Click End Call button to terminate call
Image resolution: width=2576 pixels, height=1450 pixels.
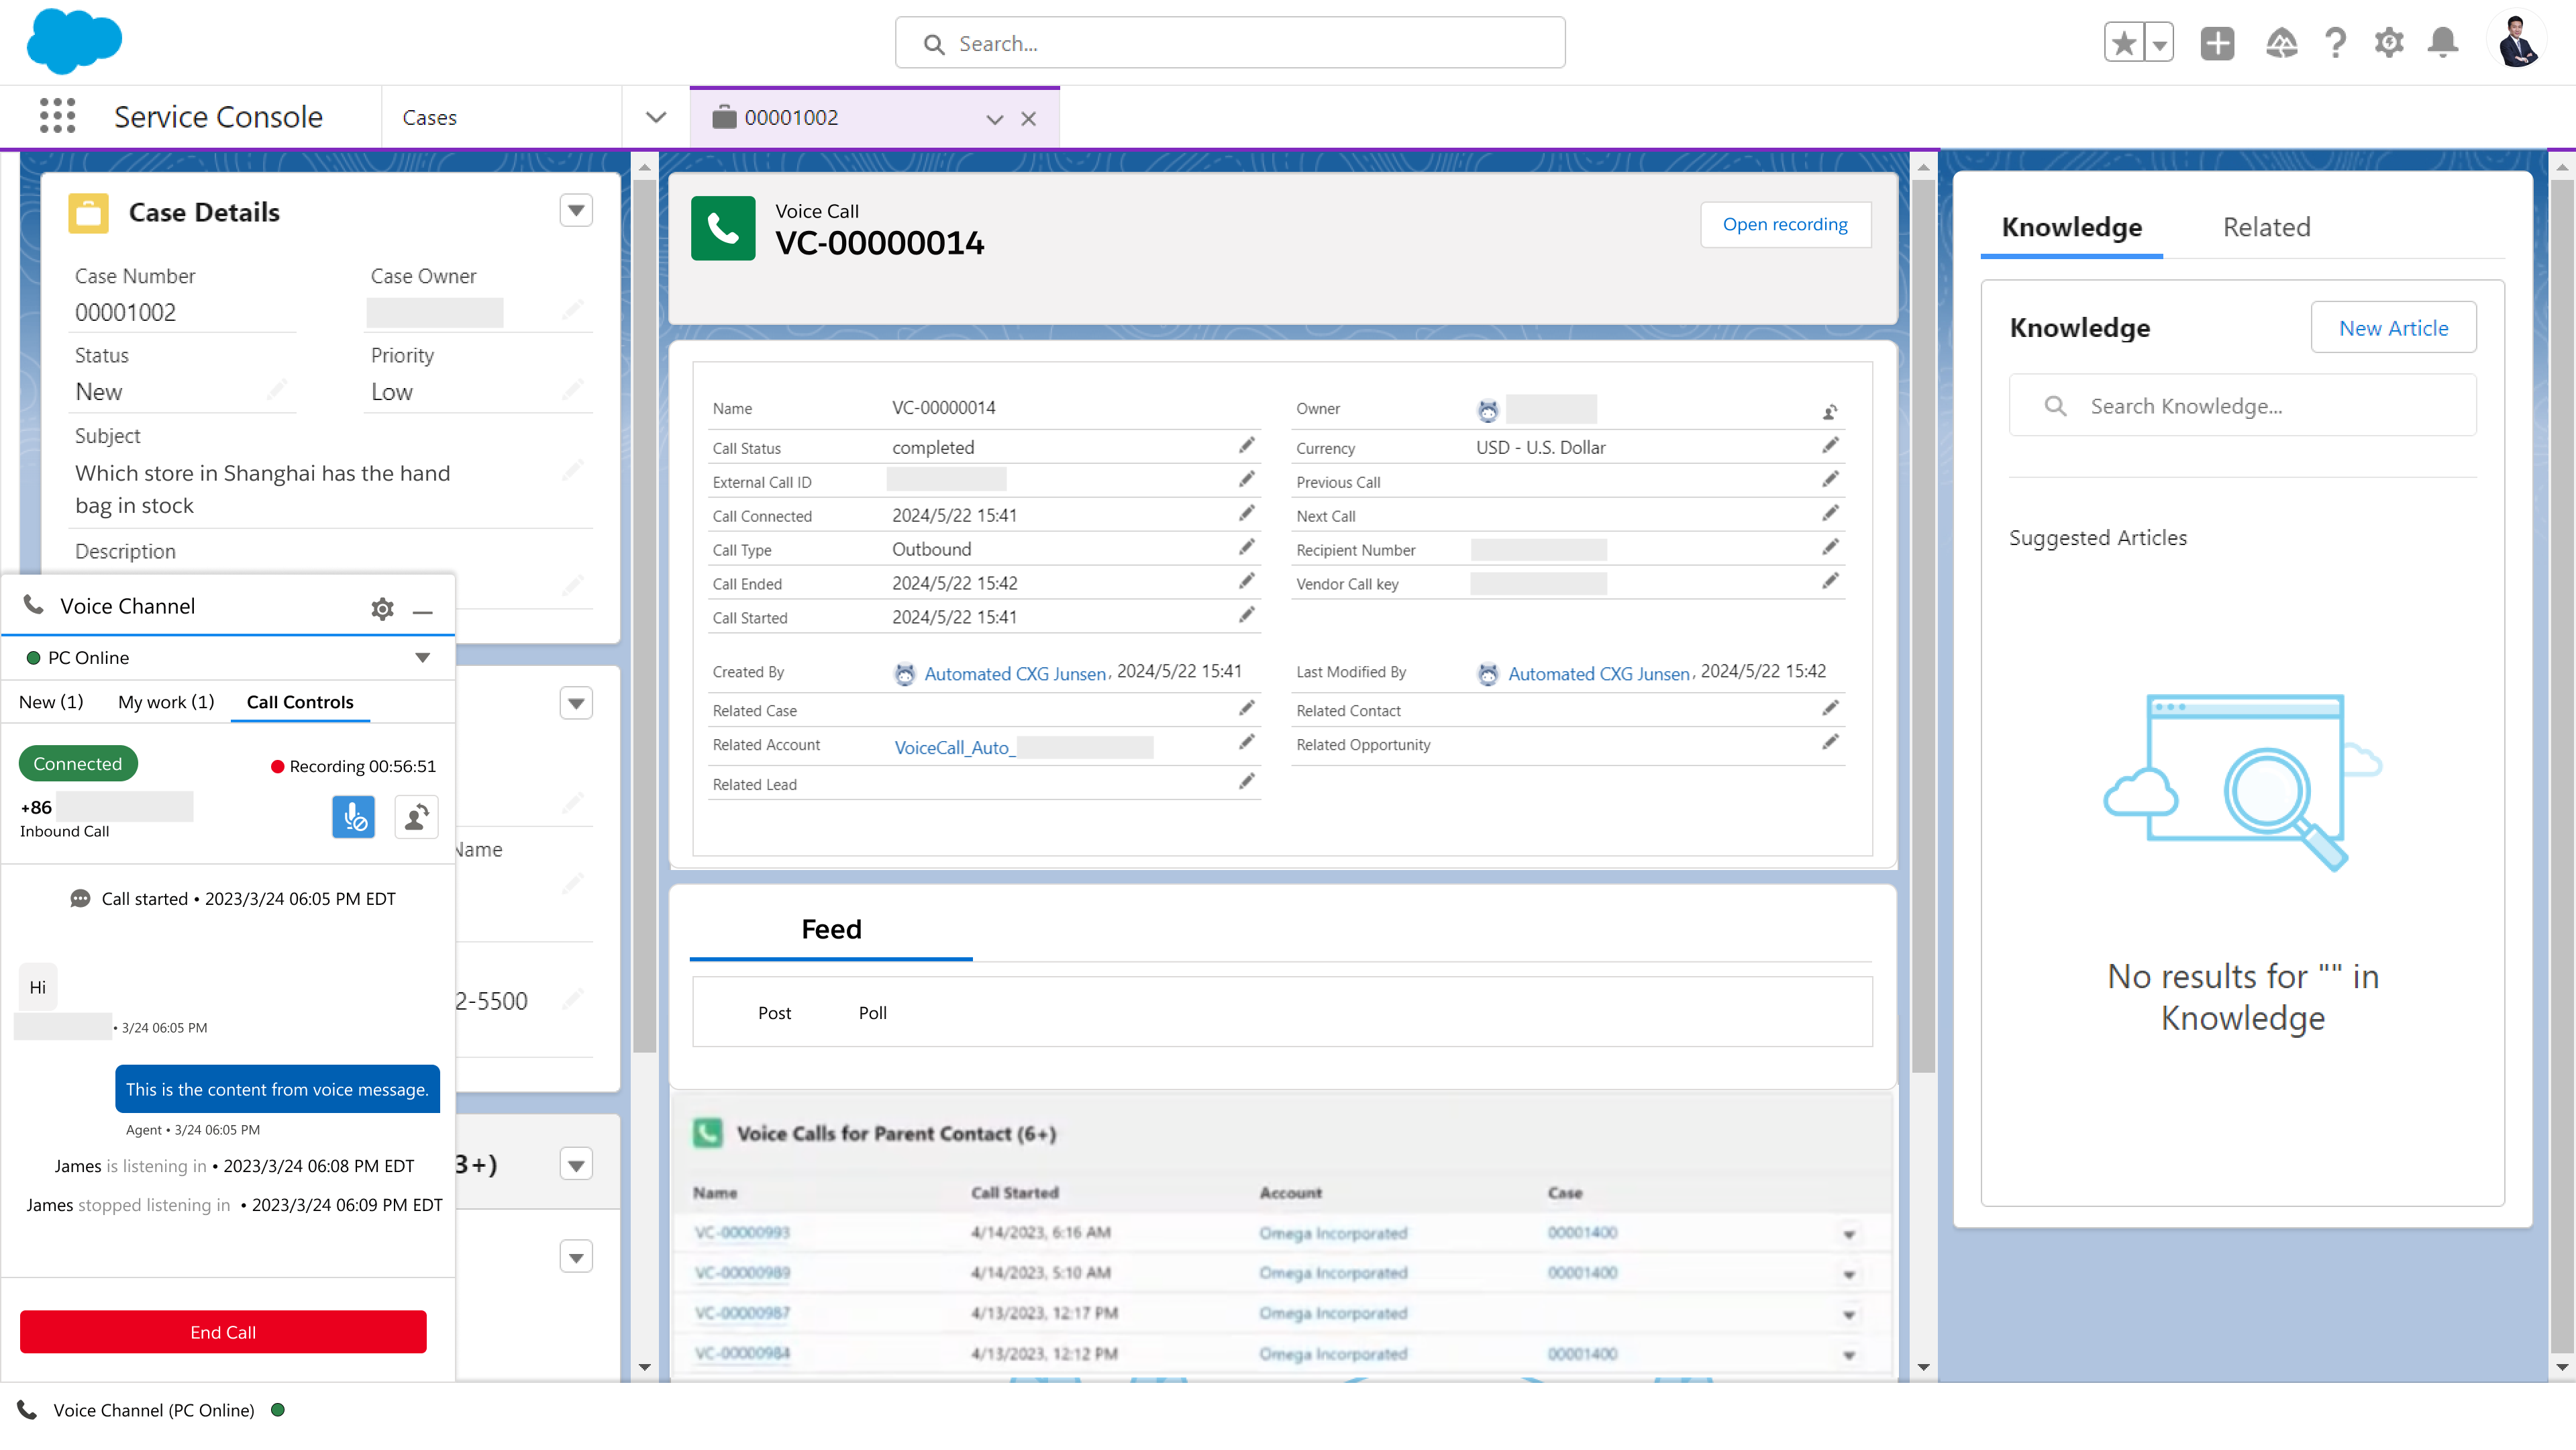point(223,1331)
